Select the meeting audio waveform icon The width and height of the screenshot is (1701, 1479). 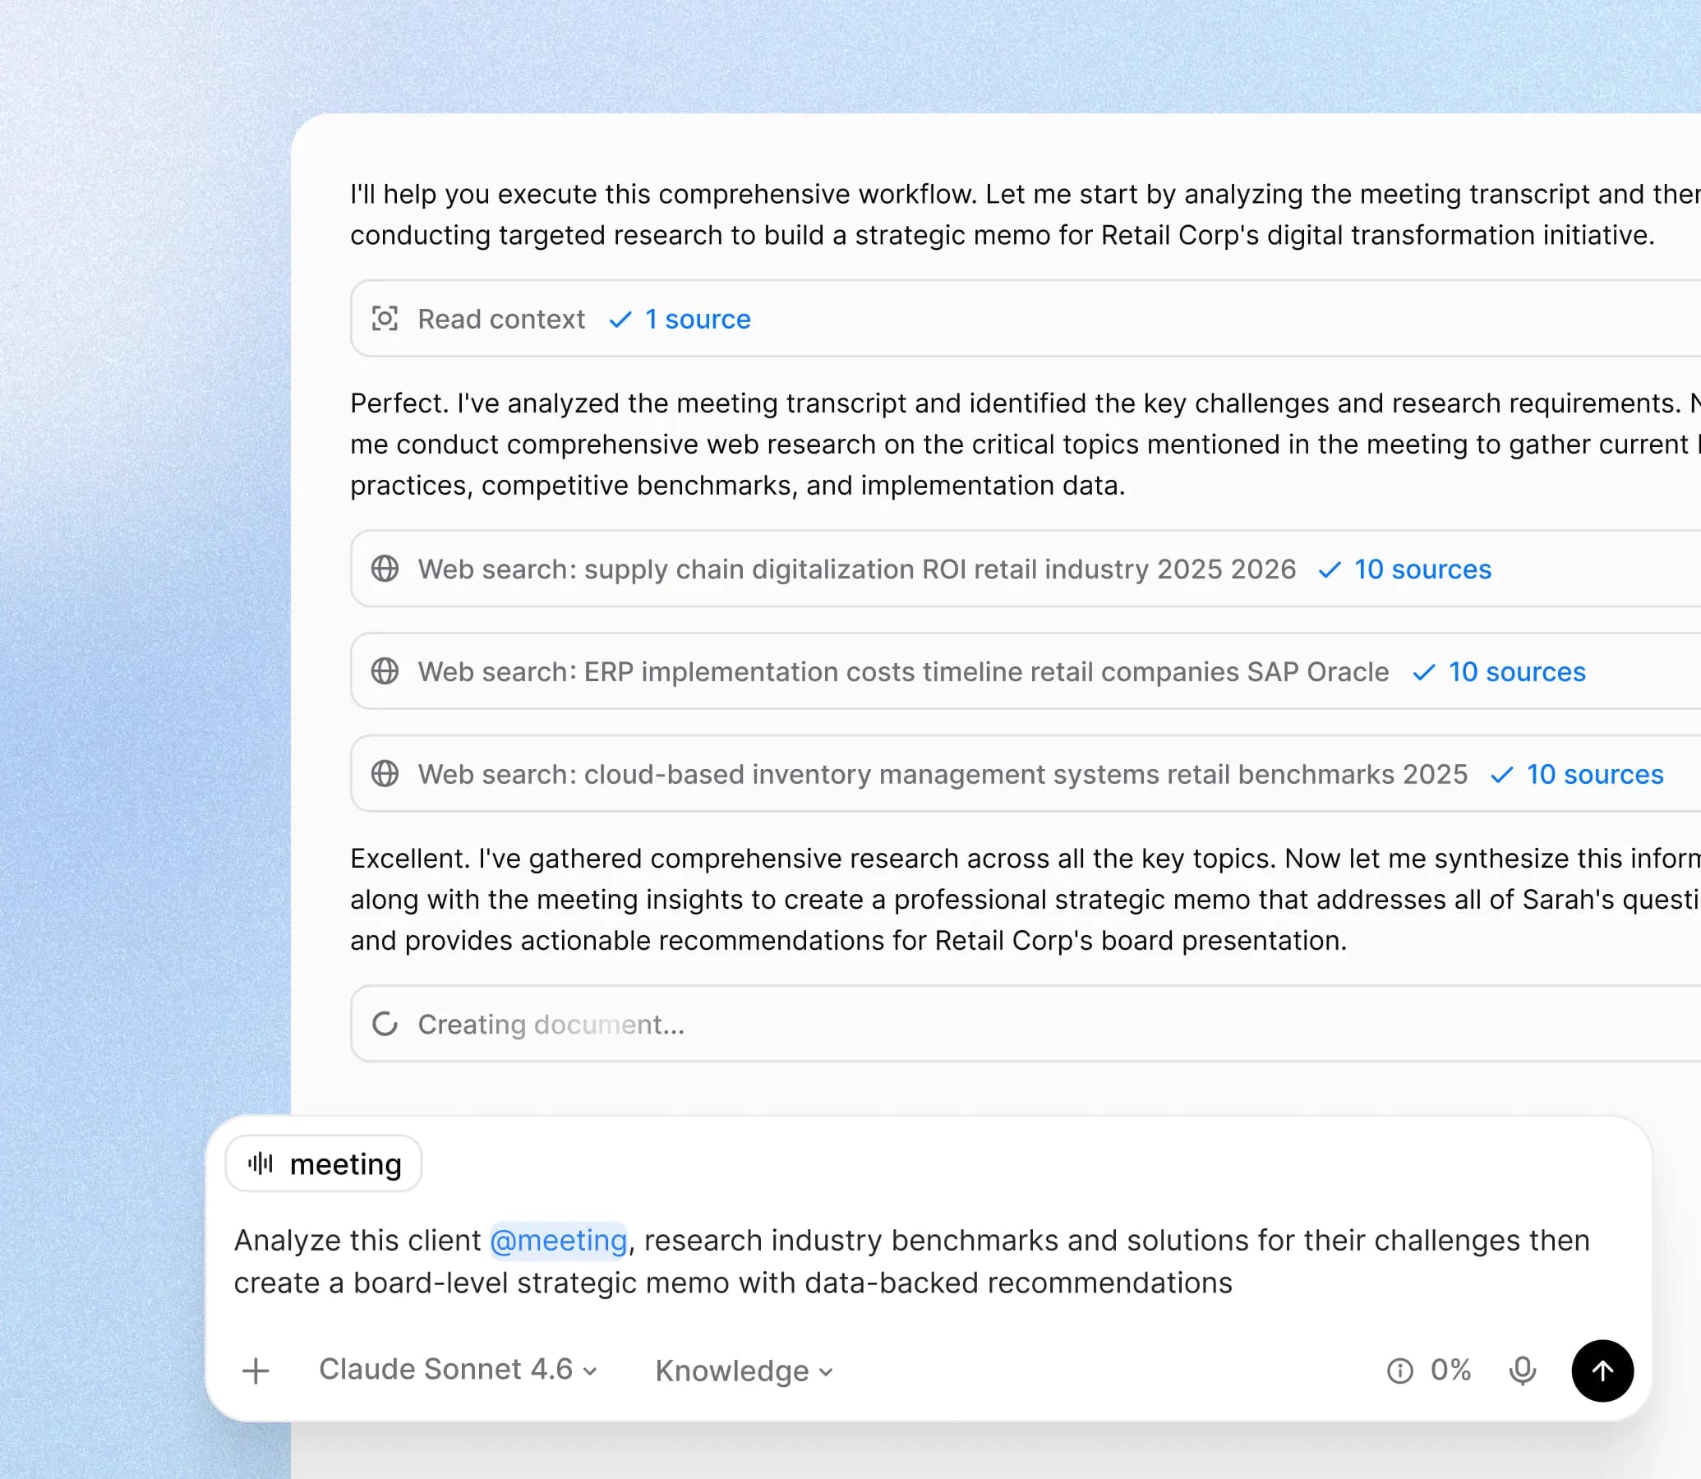pyautogui.click(x=259, y=1163)
